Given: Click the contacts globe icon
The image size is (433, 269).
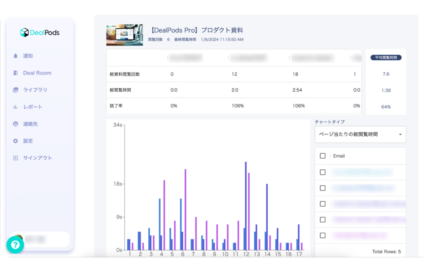Looking at the screenshot, I should point(16,124).
